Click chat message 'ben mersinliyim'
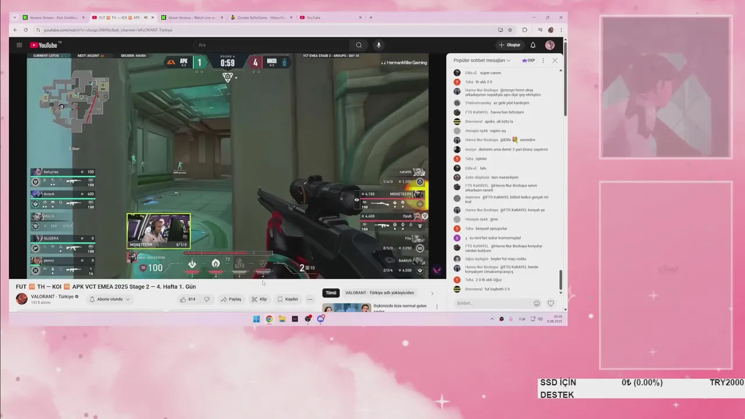This screenshot has height=419, width=745. pyautogui.click(x=505, y=177)
